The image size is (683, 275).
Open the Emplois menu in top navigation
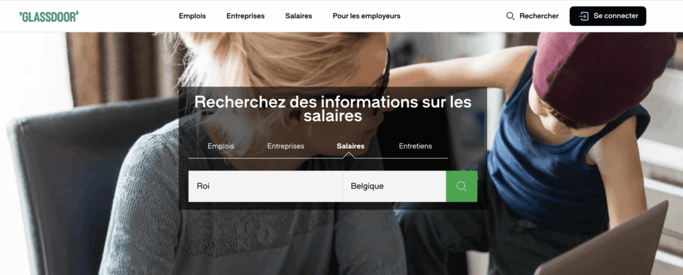pyautogui.click(x=192, y=16)
